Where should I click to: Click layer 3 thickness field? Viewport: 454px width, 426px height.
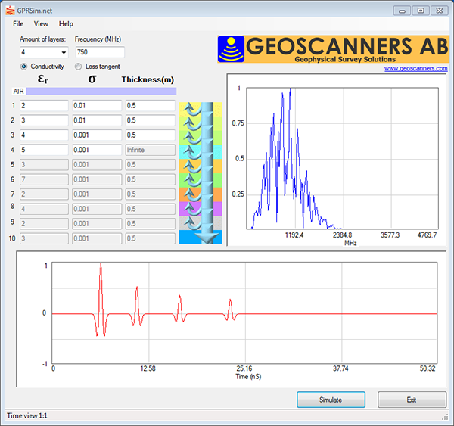151,135
